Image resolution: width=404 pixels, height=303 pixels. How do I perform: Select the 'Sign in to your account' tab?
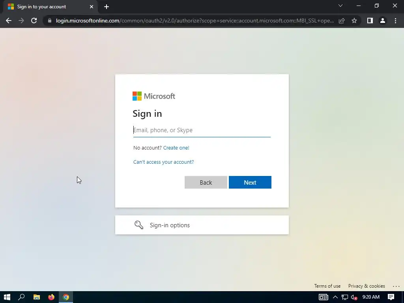pyautogui.click(x=50, y=7)
